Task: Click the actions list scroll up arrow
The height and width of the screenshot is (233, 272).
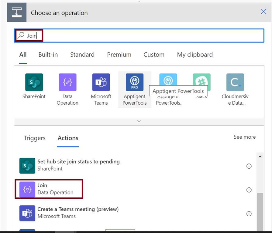Action: [260, 157]
